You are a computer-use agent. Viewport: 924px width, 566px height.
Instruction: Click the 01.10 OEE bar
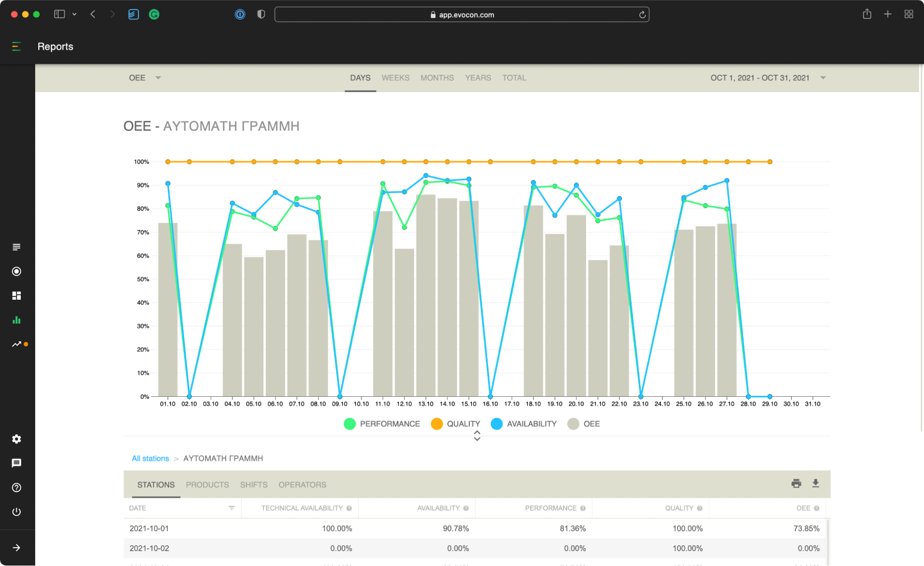[167, 310]
